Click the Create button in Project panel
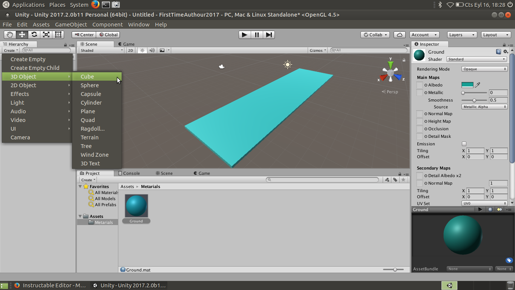 pos(87,180)
